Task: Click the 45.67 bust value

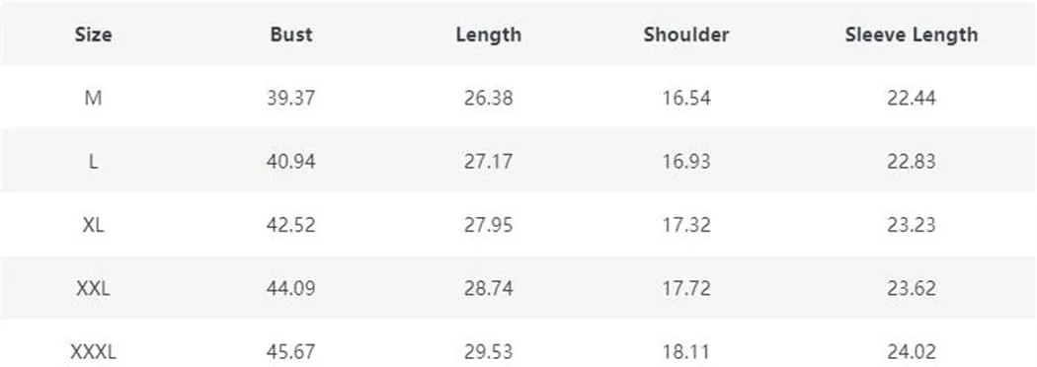Action: point(291,351)
